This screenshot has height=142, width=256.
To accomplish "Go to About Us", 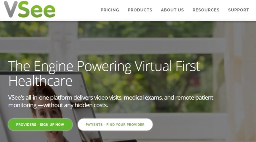I will point(172,10).
